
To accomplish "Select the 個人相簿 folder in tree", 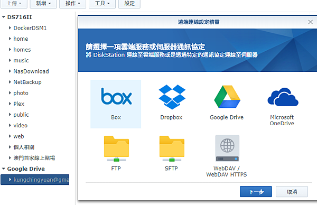I will point(24,147).
